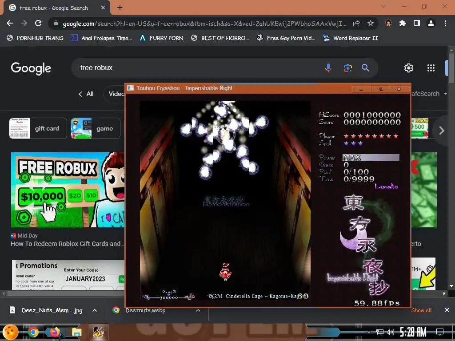Click the network icon in system tray
The image size is (455, 341).
point(379,332)
